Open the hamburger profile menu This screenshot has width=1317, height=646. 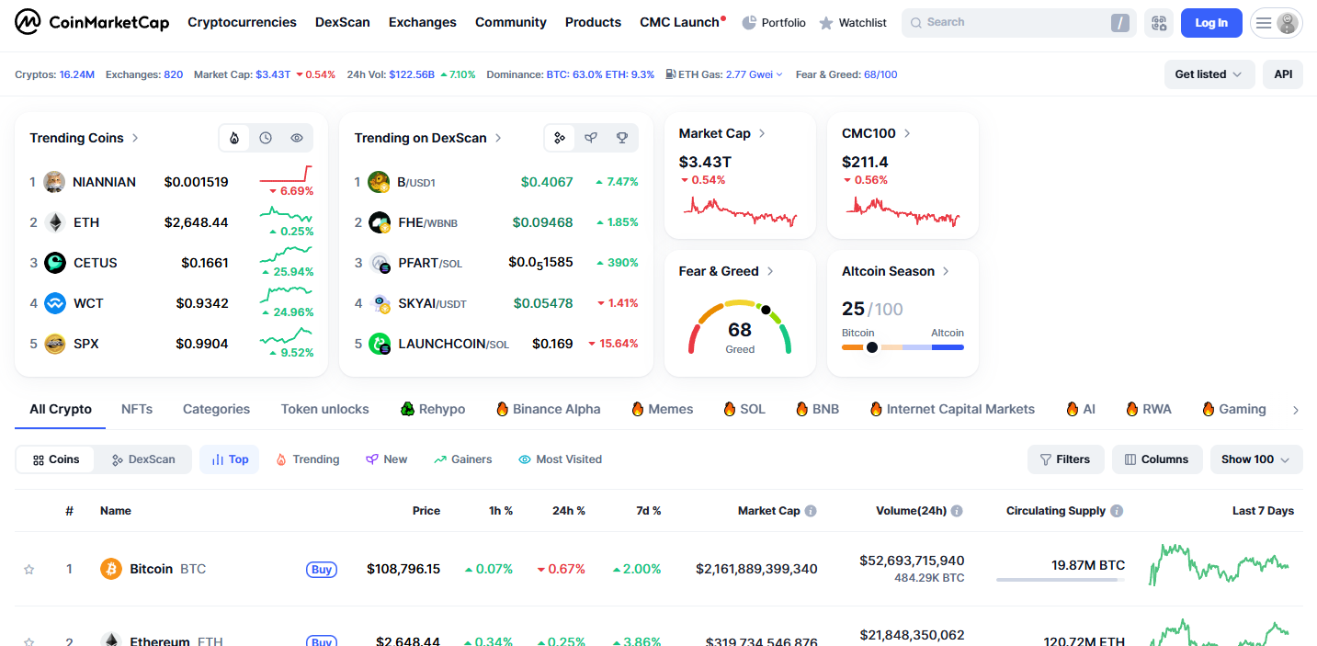(1277, 23)
